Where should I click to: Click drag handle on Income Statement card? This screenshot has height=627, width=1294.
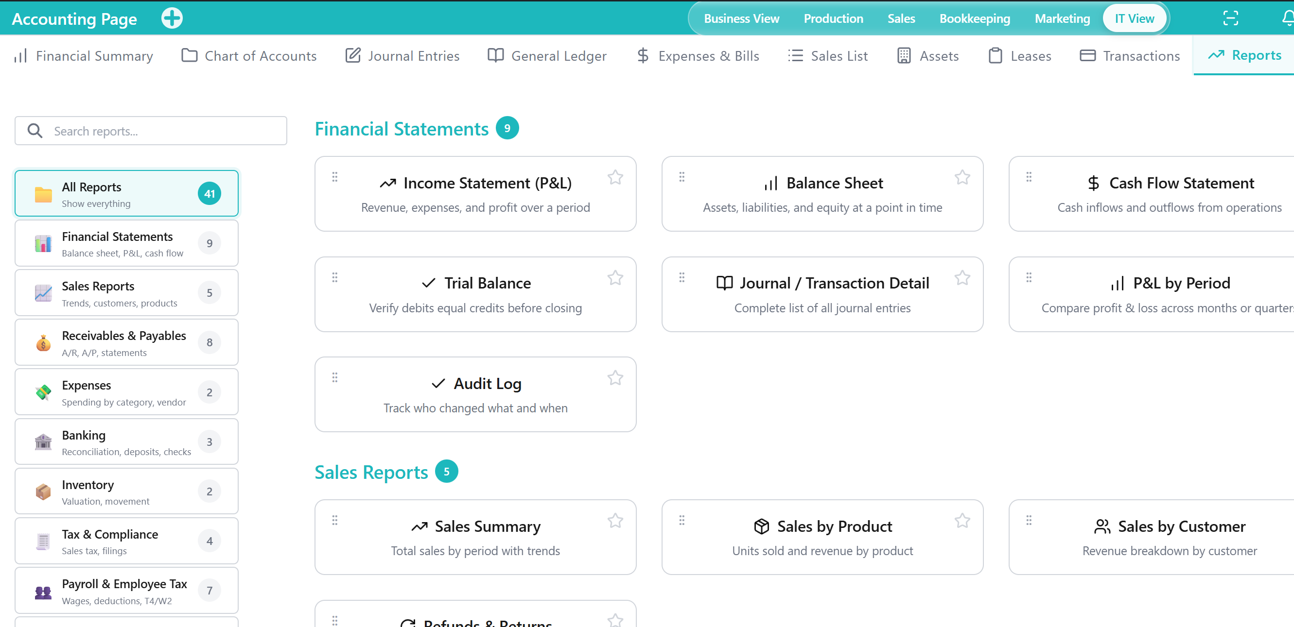click(334, 177)
